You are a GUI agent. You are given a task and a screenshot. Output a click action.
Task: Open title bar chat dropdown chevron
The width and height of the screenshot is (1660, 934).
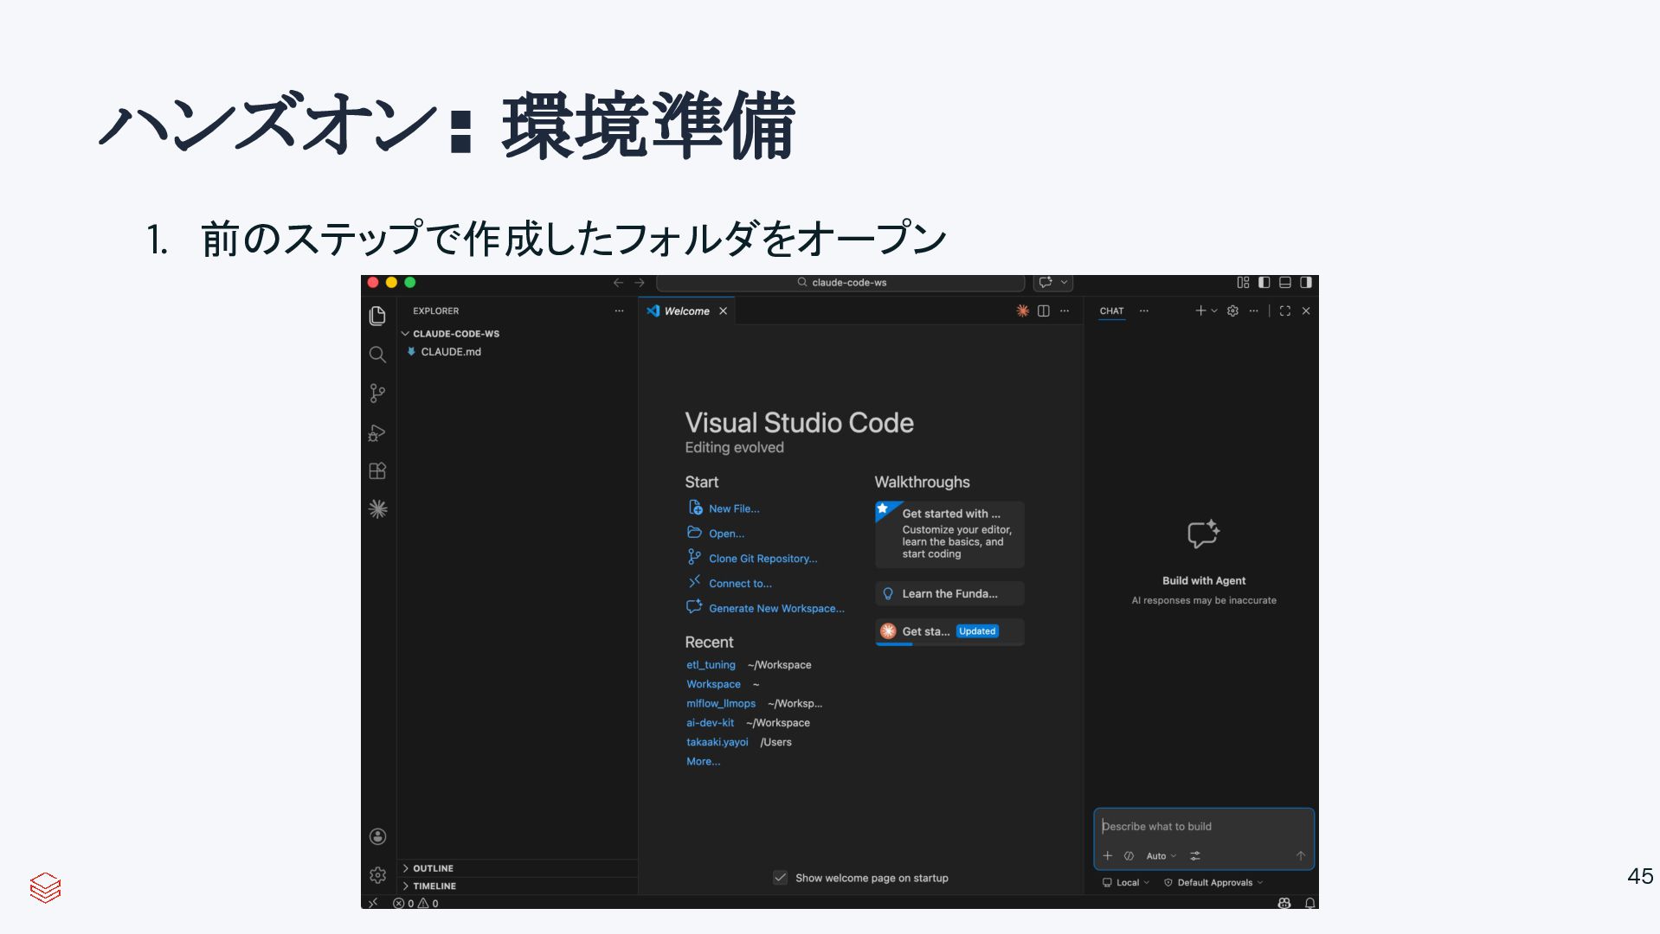1065,283
